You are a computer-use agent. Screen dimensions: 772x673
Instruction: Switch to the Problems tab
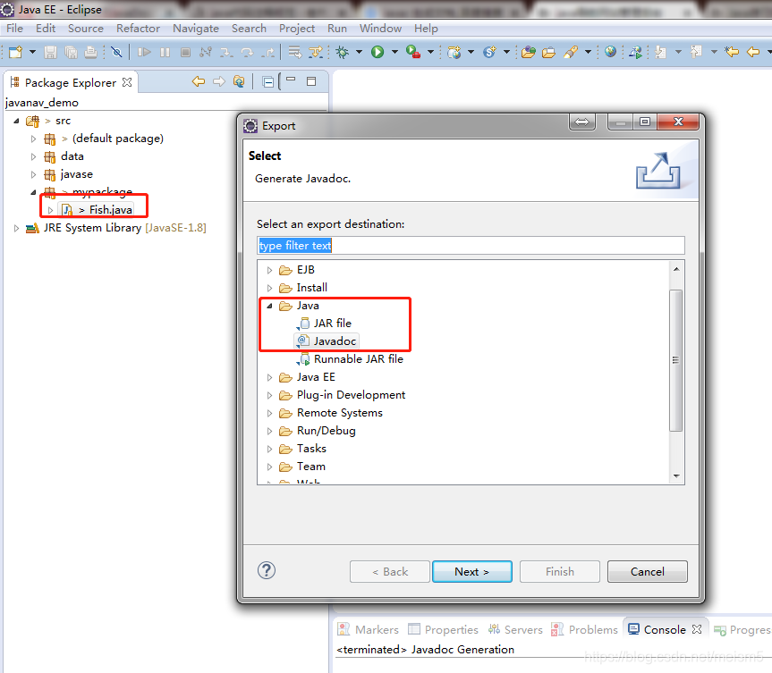(x=584, y=630)
